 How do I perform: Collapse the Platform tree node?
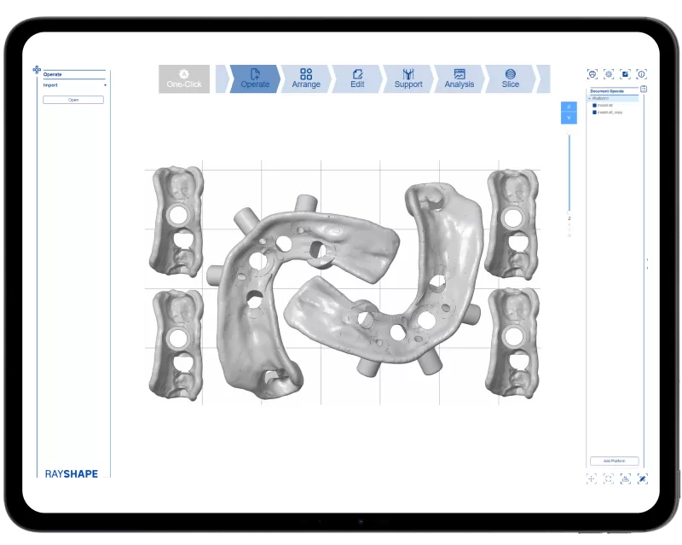(590, 99)
